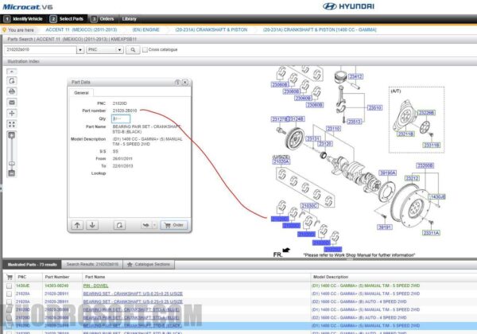
Task: Click the send arrow icon in Part Data
Action: click(x=146, y=225)
